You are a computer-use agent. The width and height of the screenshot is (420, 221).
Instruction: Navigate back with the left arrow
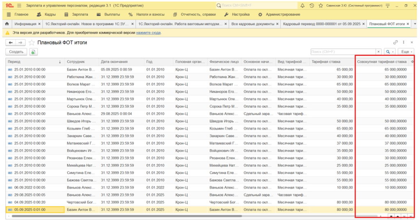point(11,43)
